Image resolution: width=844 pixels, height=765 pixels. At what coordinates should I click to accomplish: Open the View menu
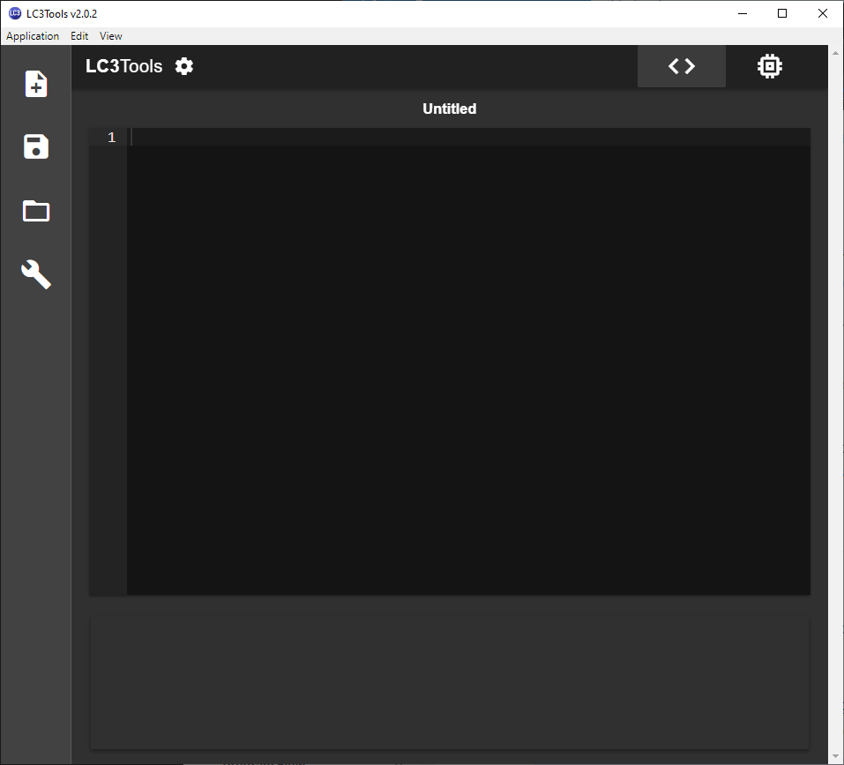[x=111, y=36]
